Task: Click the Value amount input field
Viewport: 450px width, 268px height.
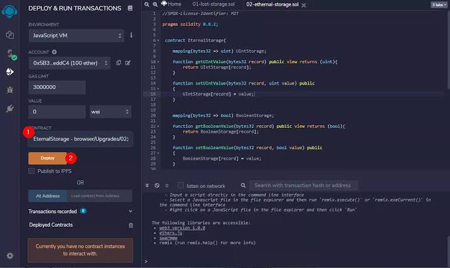Action: click(x=57, y=111)
